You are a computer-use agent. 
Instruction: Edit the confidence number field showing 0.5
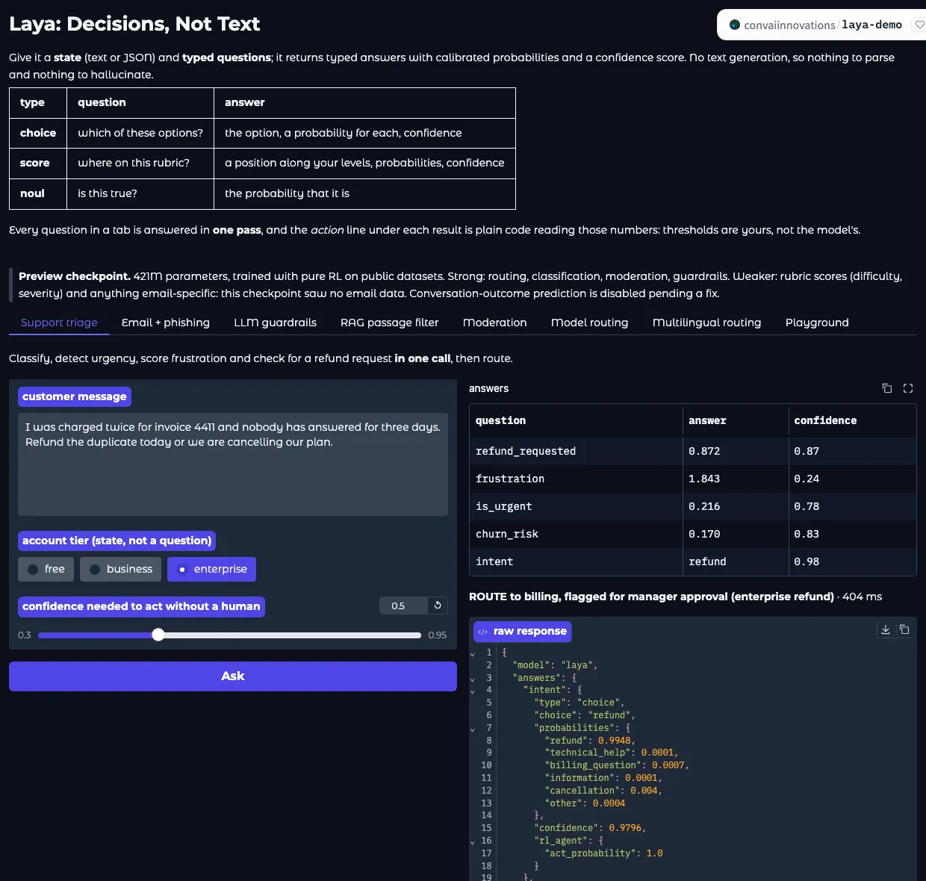coord(404,606)
